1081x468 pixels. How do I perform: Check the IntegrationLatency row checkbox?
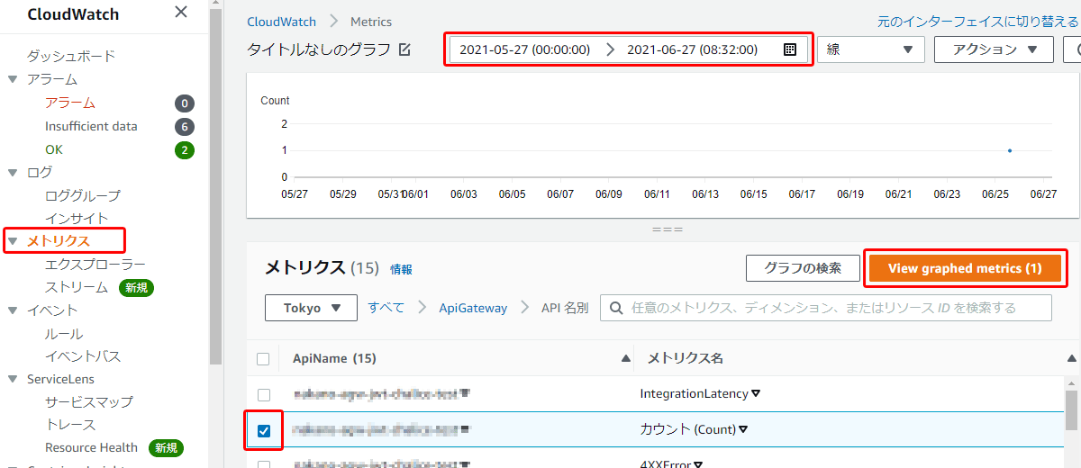pos(263,394)
